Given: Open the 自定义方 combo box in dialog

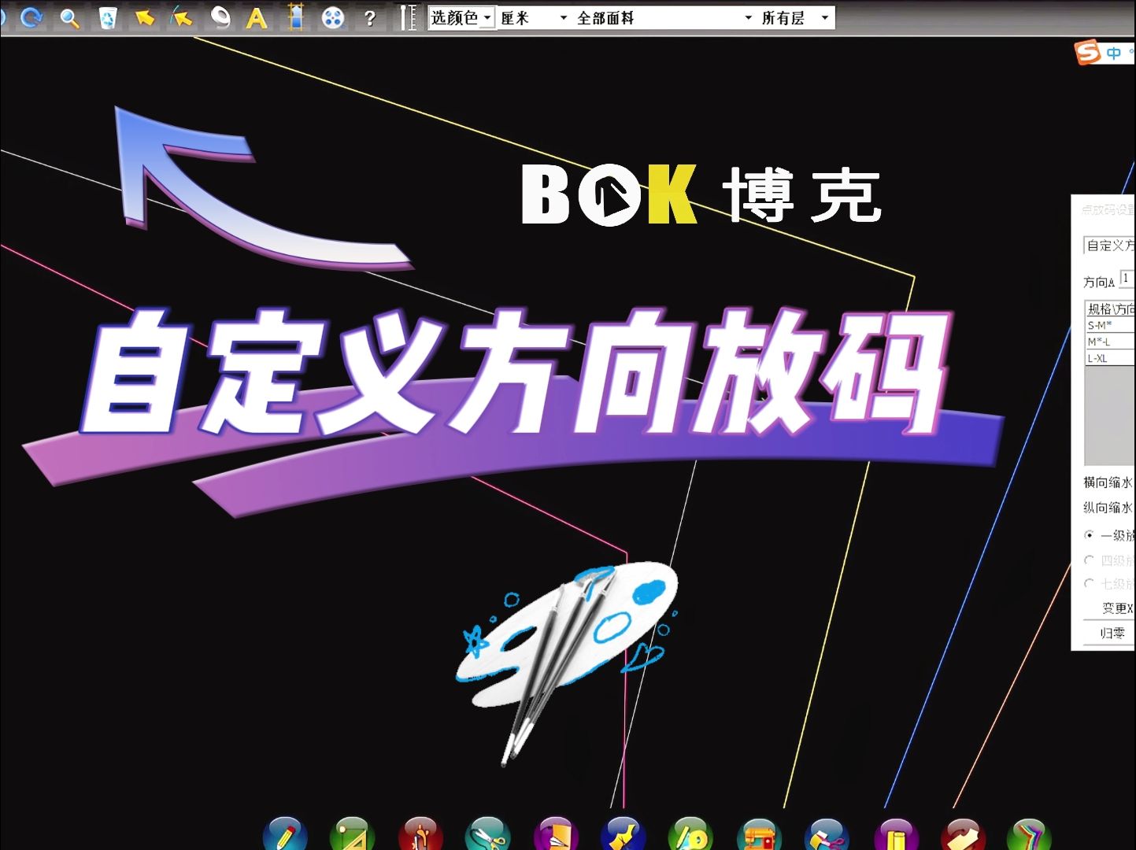Looking at the screenshot, I should click(1109, 246).
